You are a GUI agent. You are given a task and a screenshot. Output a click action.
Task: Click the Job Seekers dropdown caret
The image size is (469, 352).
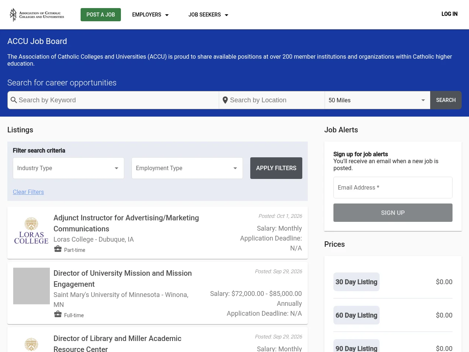[226, 15]
